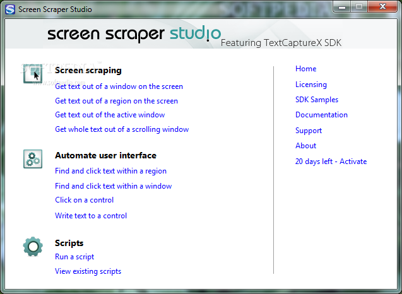Click the 20 days left - Activate link
Image resolution: width=402 pixels, height=294 pixels.
pos(331,162)
